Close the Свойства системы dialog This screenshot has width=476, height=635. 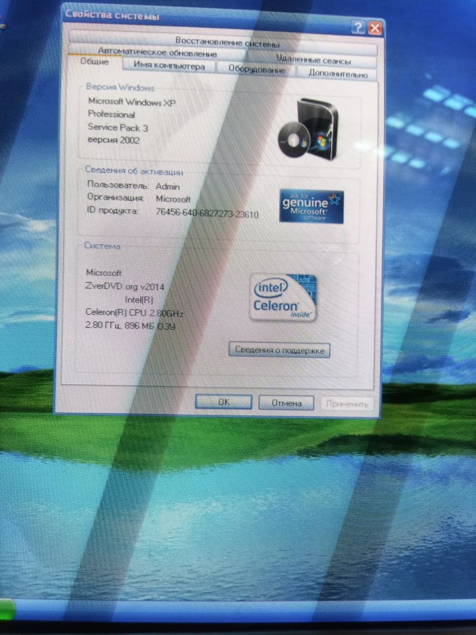click(x=375, y=28)
